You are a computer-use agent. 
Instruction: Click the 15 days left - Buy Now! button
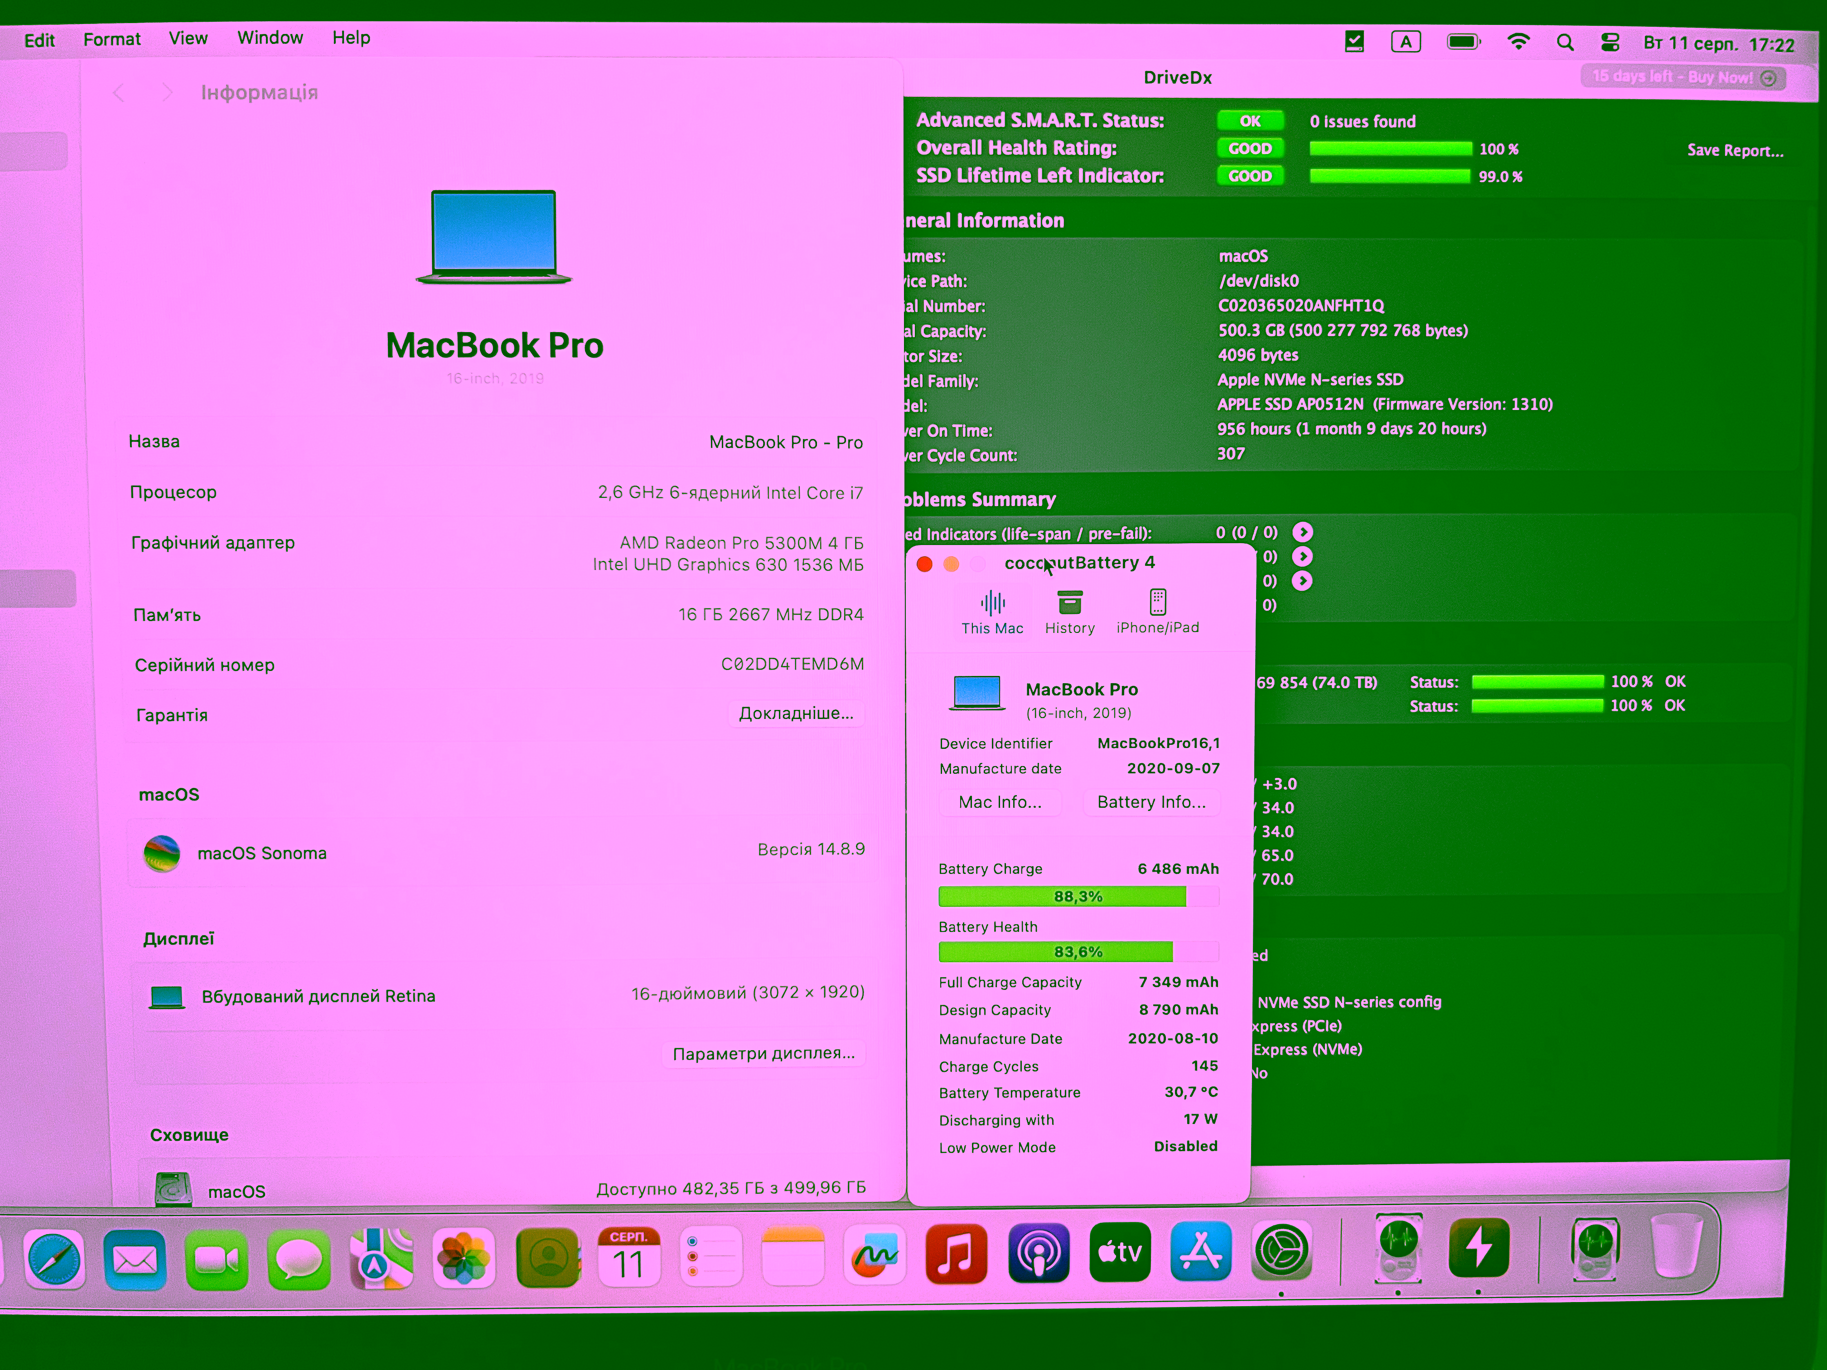tap(1683, 77)
